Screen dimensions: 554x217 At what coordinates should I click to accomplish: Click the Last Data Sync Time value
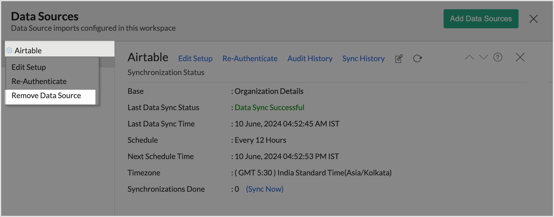(x=287, y=124)
